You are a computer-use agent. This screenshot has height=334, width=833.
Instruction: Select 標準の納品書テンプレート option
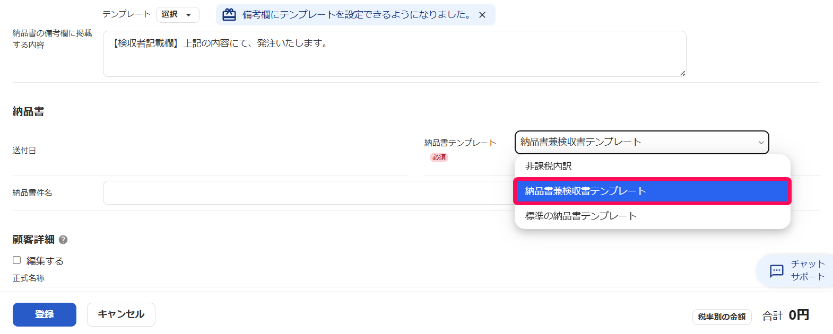click(x=652, y=216)
